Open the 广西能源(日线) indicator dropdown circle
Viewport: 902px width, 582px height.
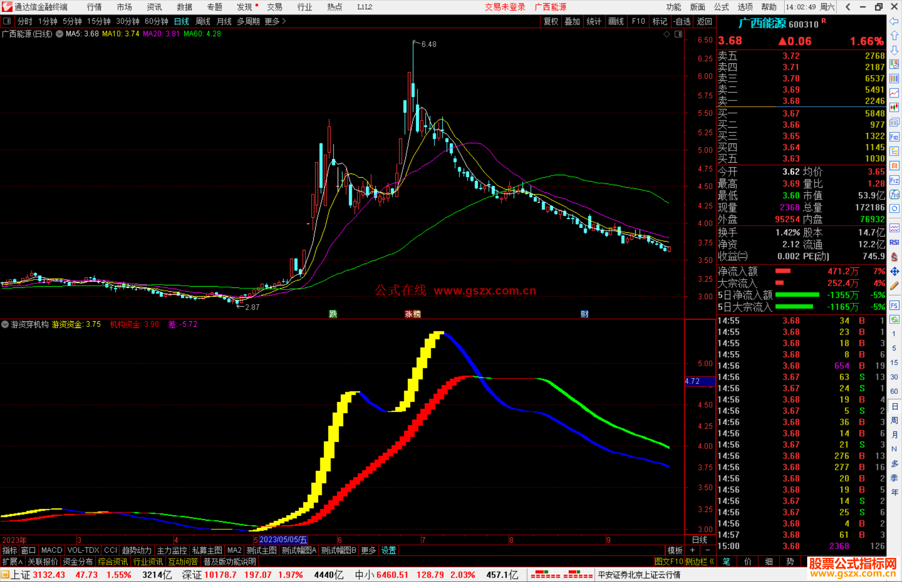click(x=60, y=34)
